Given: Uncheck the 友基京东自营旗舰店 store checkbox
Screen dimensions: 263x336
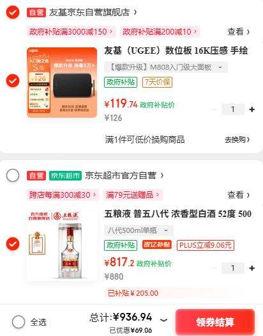Looking at the screenshot, I should click(x=13, y=12).
